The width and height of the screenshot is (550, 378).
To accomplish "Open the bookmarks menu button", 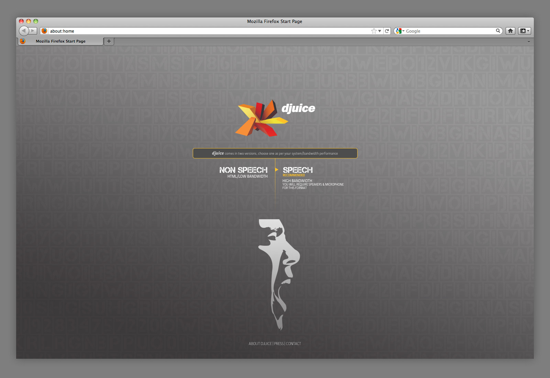I will click(525, 31).
